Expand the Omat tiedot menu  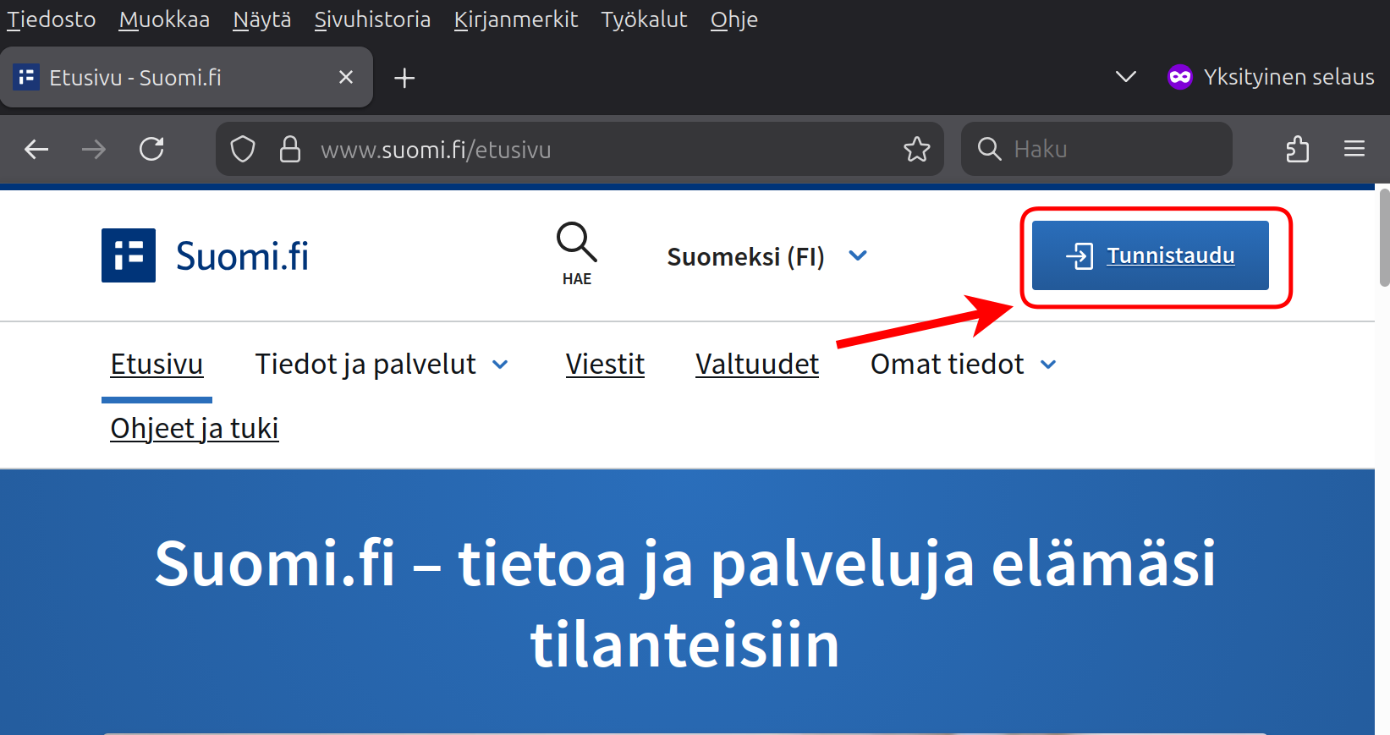[963, 365]
